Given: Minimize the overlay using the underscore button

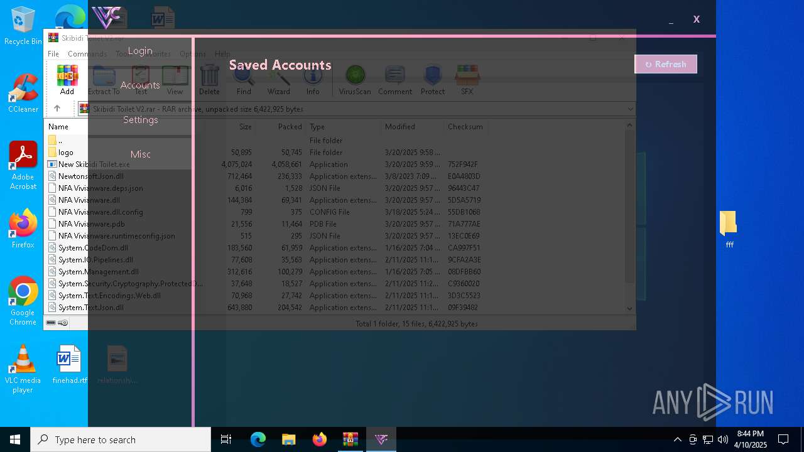Looking at the screenshot, I should tap(671, 19).
